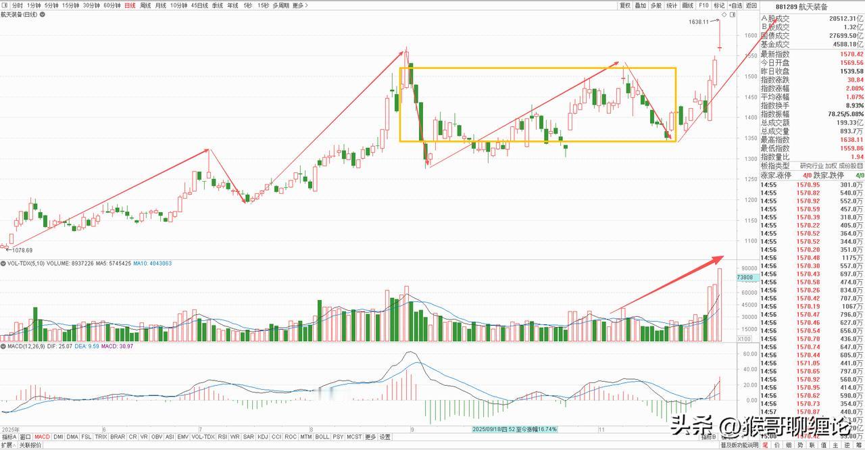The width and height of the screenshot is (865, 450).
Task: Click the 窗口 window button
Action: tap(25, 437)
